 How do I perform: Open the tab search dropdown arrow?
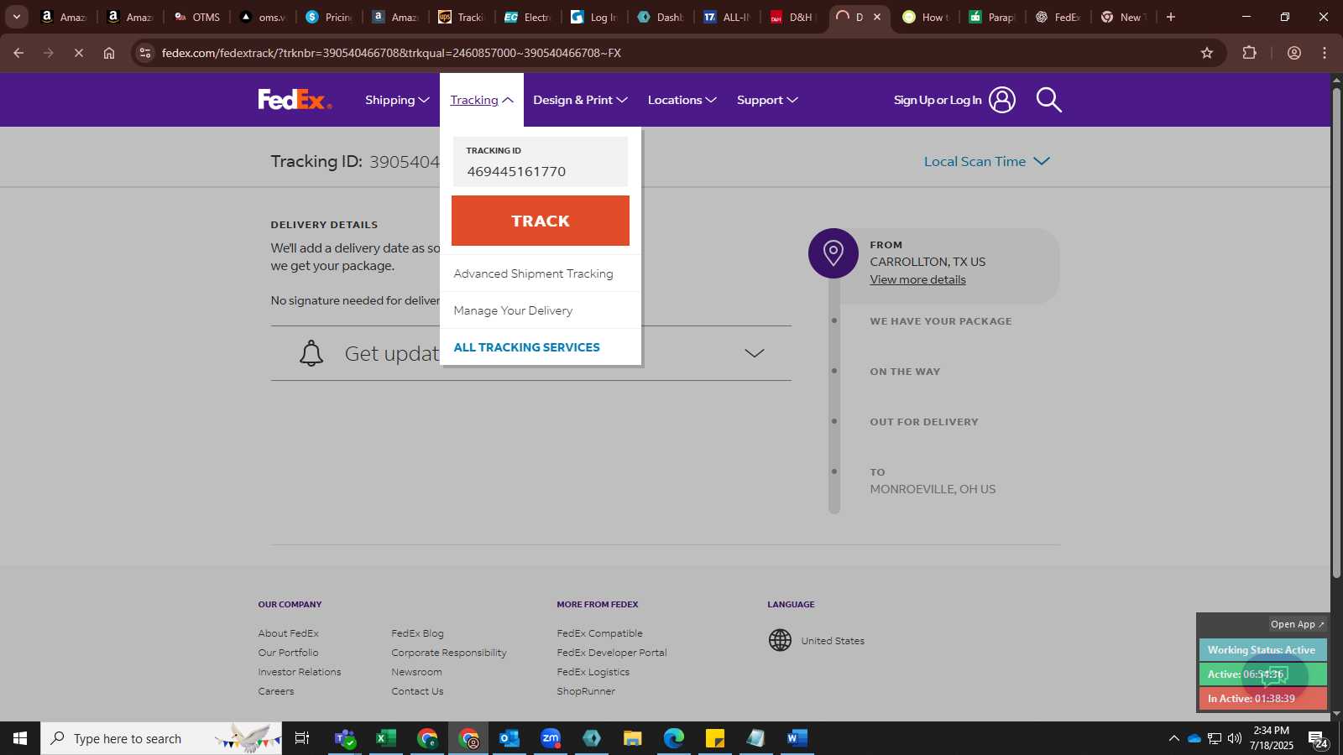[16, 17]
